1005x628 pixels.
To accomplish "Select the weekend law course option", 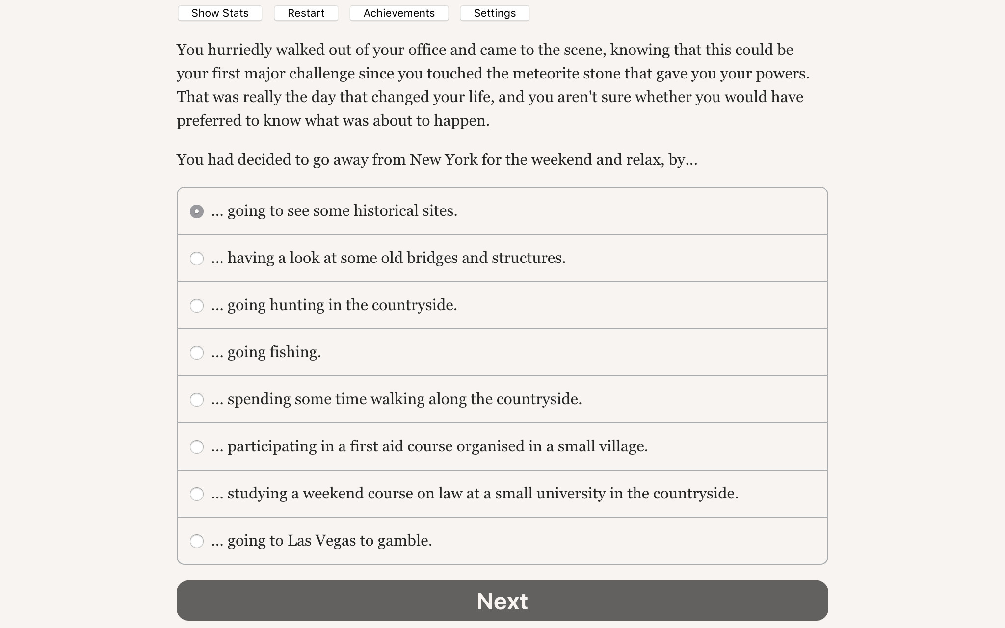I will (x=197, y=494).
